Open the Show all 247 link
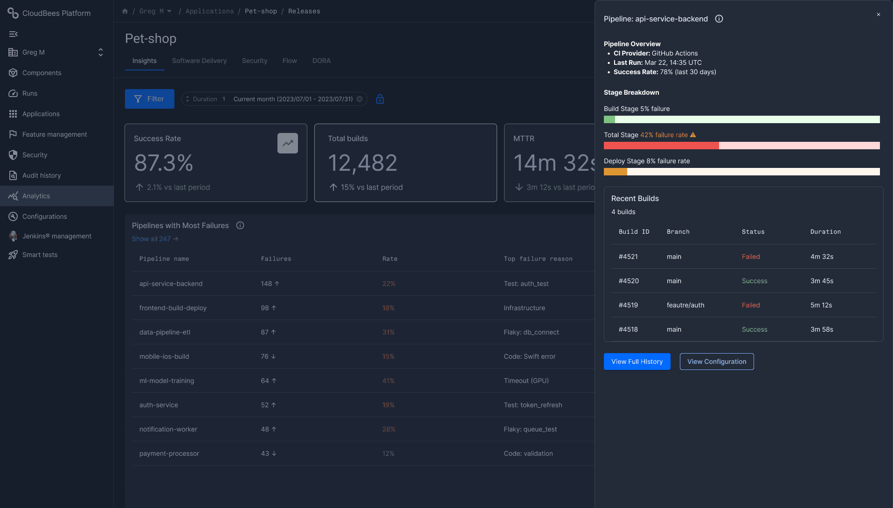 155,239
